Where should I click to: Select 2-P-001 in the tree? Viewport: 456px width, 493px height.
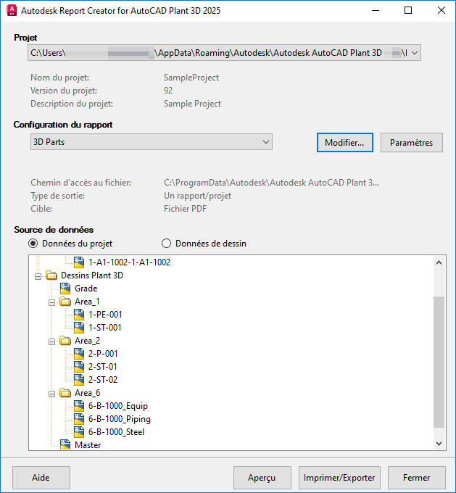point(103,354)
